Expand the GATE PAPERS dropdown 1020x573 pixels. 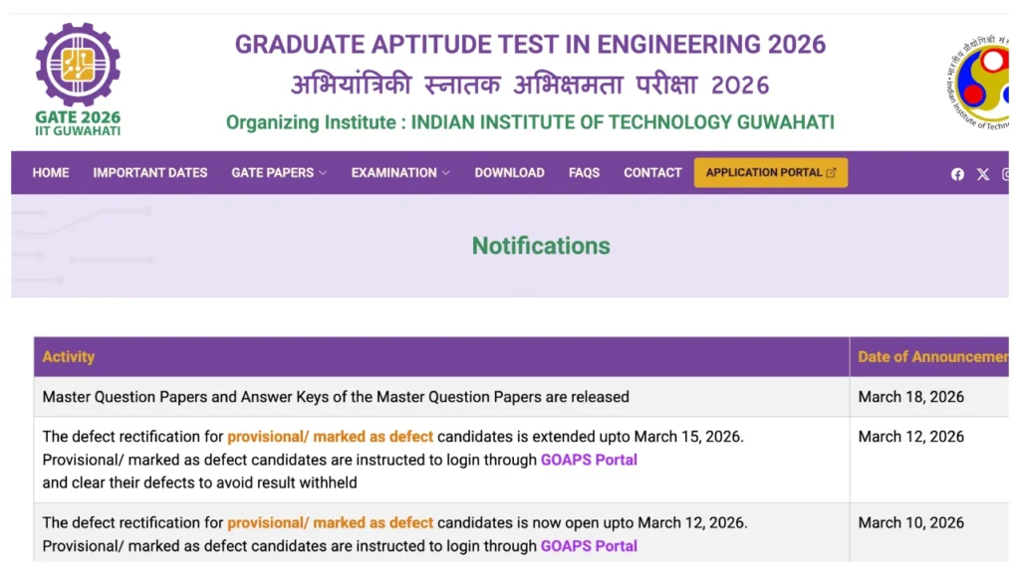coord(278,172)
